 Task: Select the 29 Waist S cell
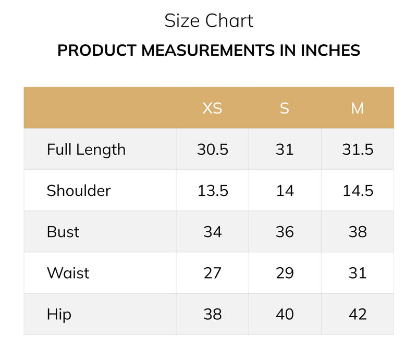285,273
